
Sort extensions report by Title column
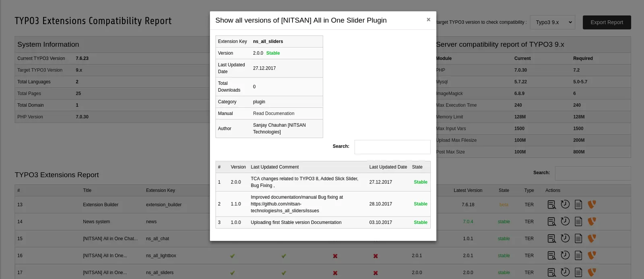[87, 190]
